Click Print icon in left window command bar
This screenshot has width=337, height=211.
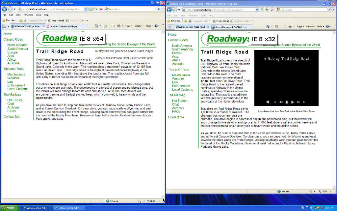tap(118, 26)
